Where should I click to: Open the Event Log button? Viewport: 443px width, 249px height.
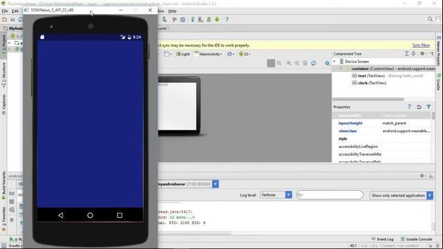coord(382,239)
